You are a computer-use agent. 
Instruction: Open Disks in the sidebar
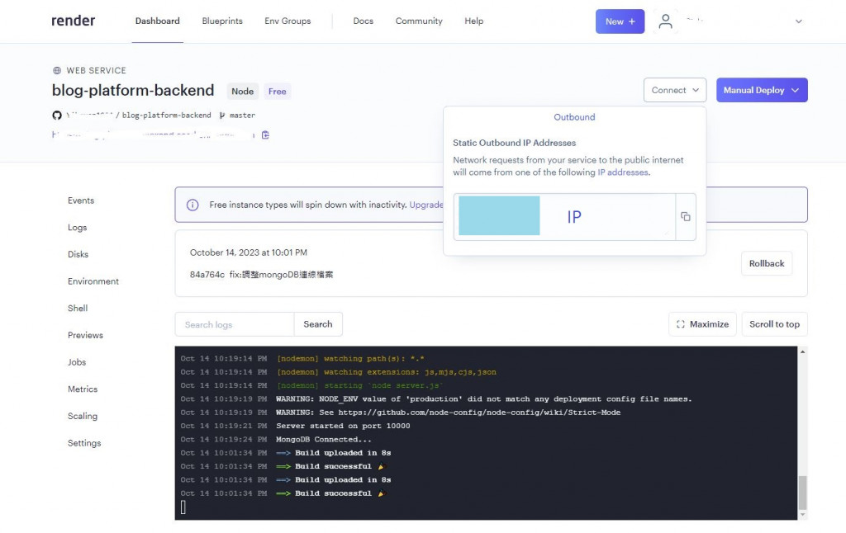click(78, 254)
